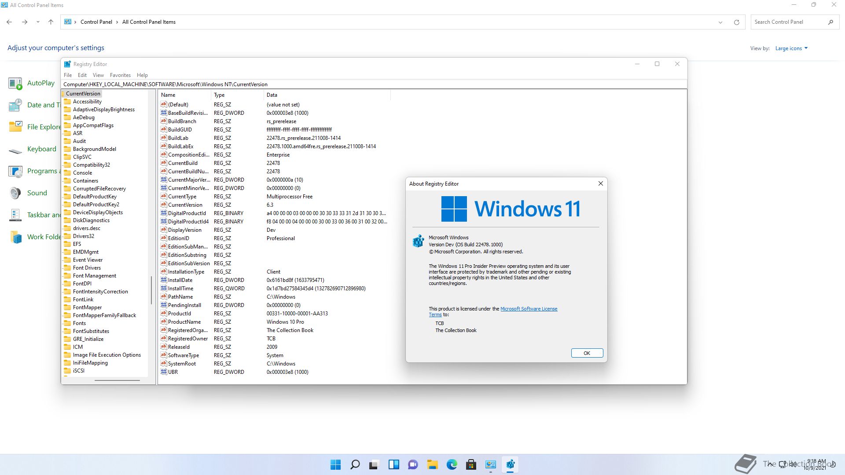Image resolution: width=845 pixels, height=475 pixels.
Task: Sort values by Data column header
Action: 327,95
